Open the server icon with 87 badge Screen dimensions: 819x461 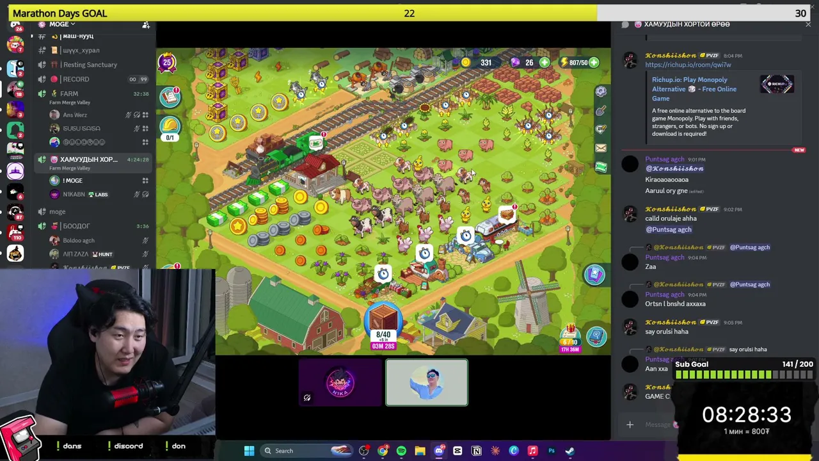(15, 213)
